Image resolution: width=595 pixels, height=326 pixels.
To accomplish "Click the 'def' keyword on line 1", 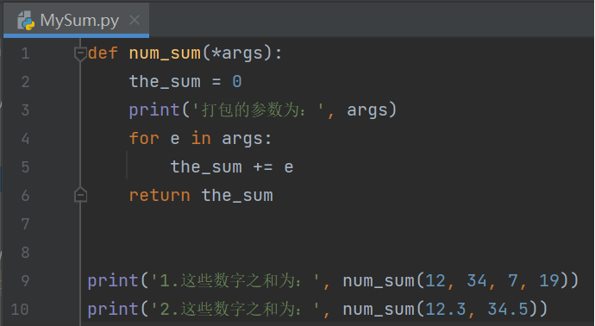I will click(x=103, y=53).
